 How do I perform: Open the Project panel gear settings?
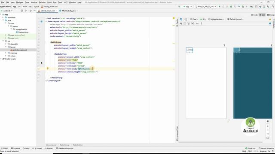click(31, 11)
